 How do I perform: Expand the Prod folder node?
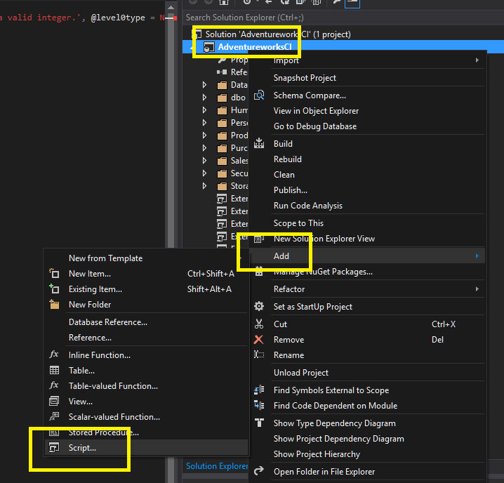[204, 135]
